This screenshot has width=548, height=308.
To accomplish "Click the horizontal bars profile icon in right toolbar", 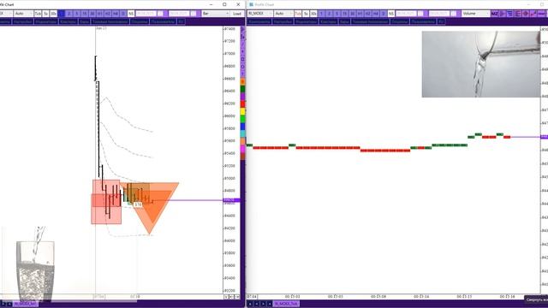I will click(x=510, y=14).
